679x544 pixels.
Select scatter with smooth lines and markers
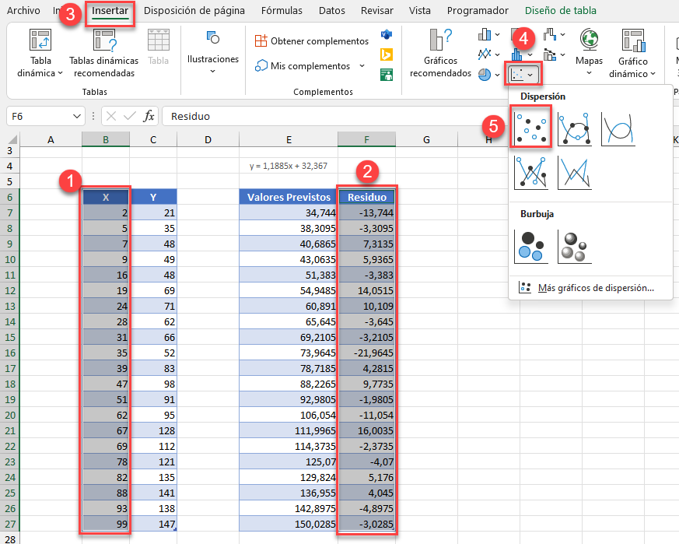(575, 128)
